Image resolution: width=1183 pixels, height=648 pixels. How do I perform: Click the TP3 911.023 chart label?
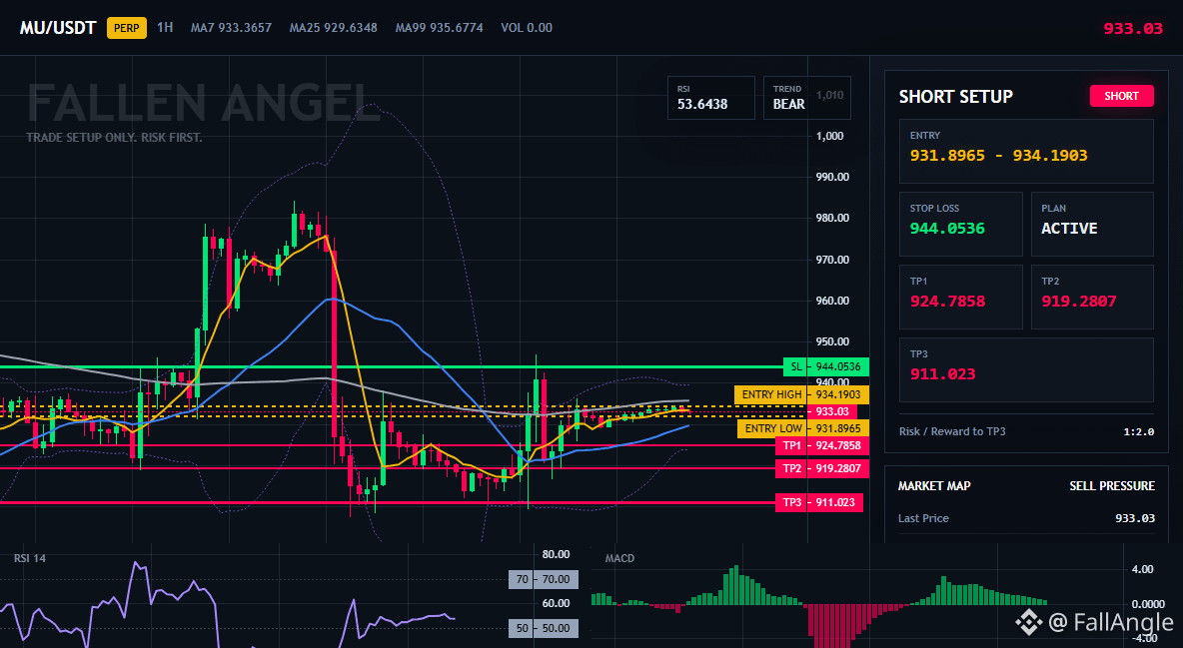tap(818, 502)
